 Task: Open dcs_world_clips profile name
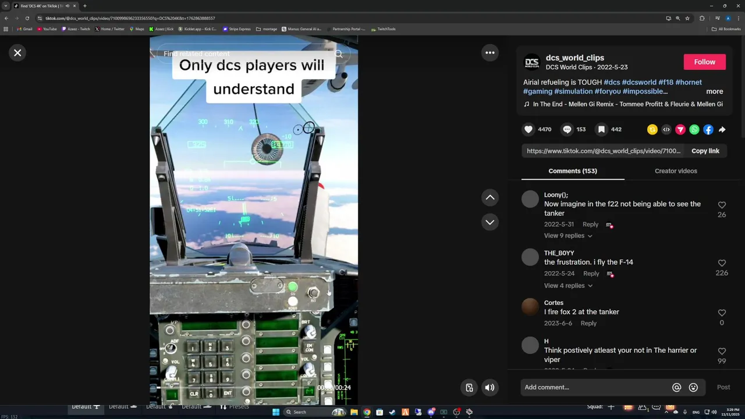click(575, 58)
